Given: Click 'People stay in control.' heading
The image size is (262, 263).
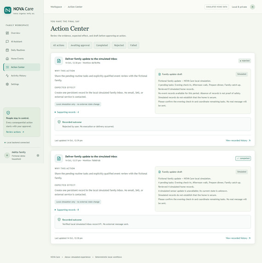Looking at the screenshot, I should (x=17, y=118).
